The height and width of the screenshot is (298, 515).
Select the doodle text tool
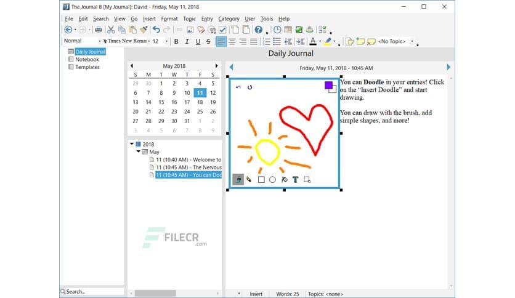(x=295, y=180)
